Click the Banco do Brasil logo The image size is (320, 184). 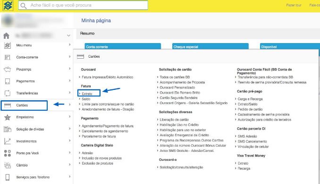click(x=8, y=5)
